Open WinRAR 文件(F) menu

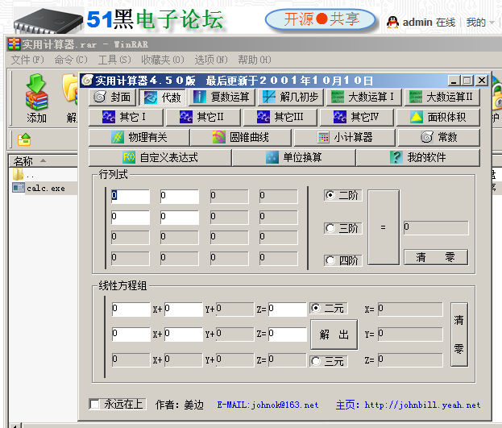click(27, 60)
